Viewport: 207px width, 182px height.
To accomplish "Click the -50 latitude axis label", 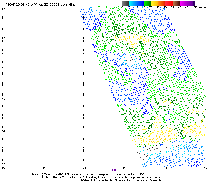I will coord(3,164).
